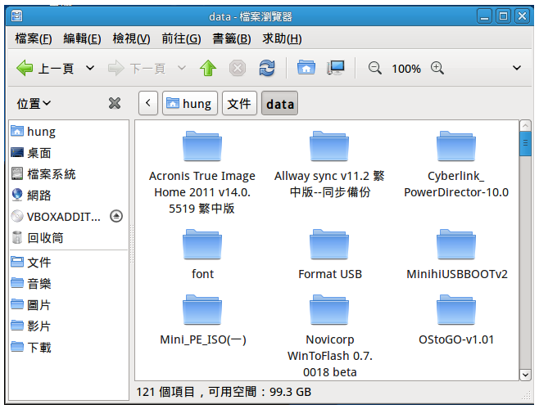Click the file browser window menu icon in title bar
This screenshot has width=539, height=409.
16,16
